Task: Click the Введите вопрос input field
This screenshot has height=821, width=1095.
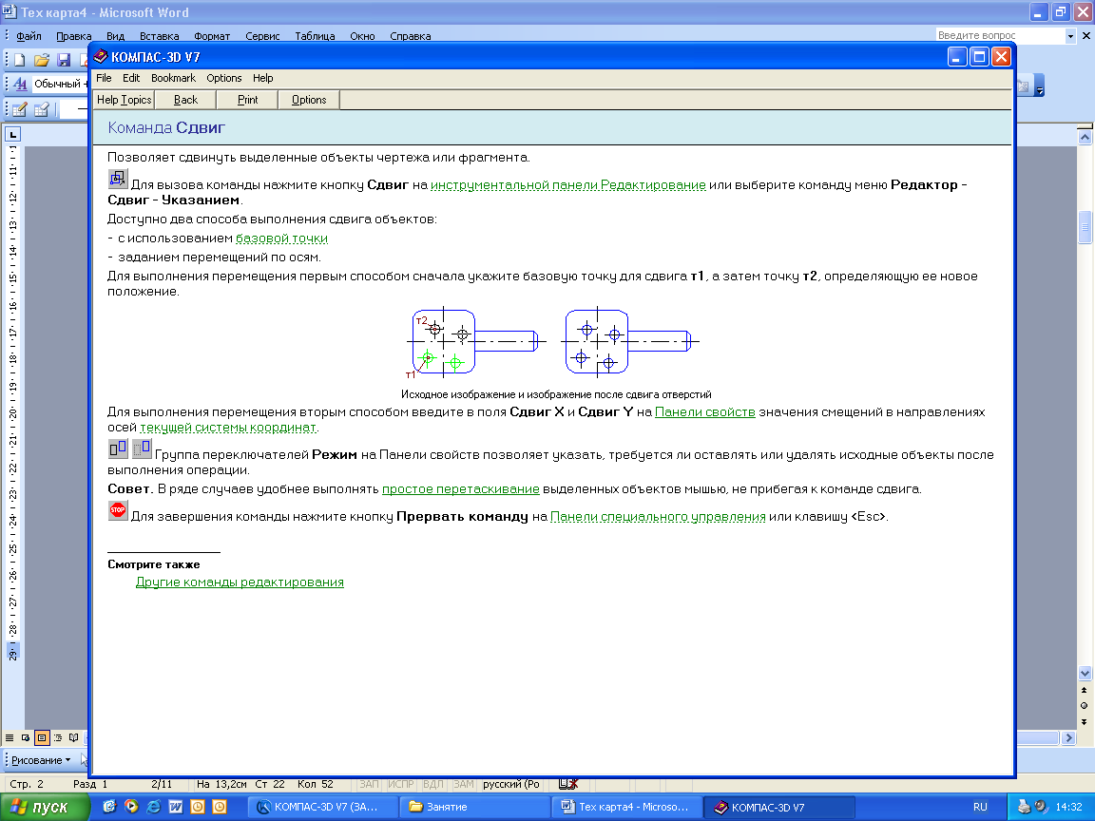Action: tap(999, 35)
